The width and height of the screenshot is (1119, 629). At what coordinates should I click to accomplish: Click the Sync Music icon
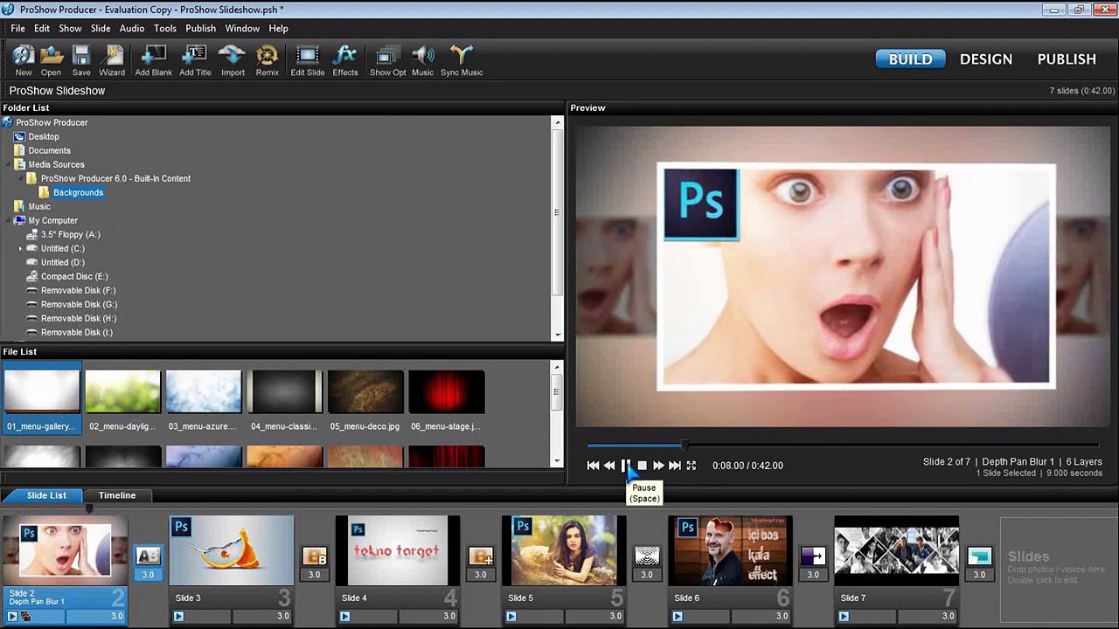pos(462,60)
